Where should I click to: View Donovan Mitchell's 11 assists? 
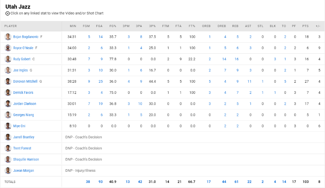(249, 81)
